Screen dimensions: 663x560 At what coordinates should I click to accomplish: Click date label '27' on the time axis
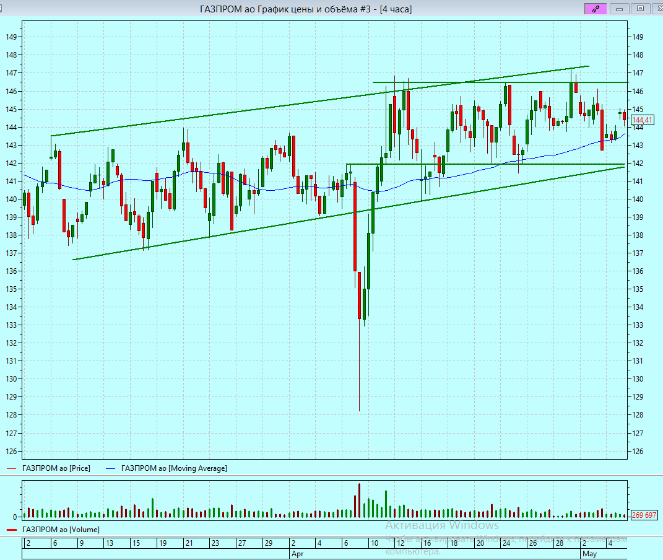click(242, 543)
